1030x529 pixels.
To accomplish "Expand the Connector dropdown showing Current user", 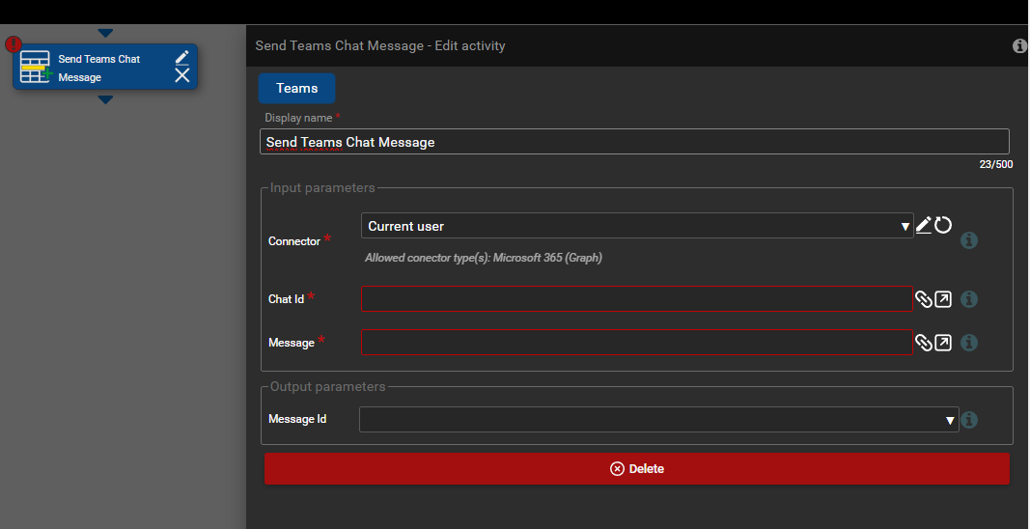I will (x=637, y=226).
